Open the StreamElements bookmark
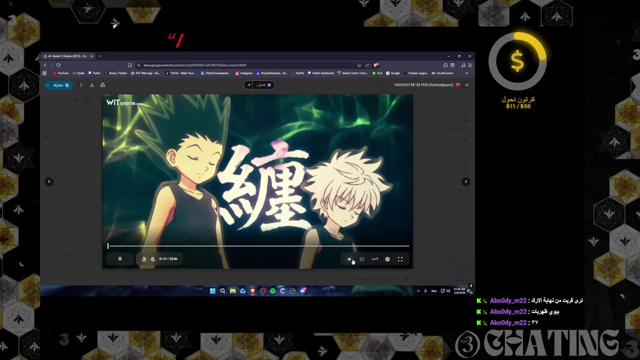This screenshot has height=360, width=640. pyautogui.click(x=272, y=73)
